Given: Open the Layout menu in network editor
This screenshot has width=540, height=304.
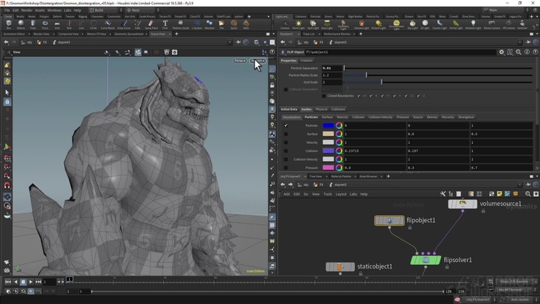Looking at the screenshot, I should pyautogui.click(x=341, y=194).
